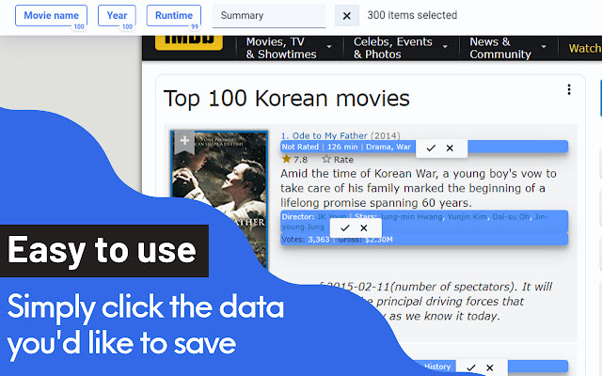Open the three-dot list options menu
Screen dimensions: 602x376
pos(569,89)
